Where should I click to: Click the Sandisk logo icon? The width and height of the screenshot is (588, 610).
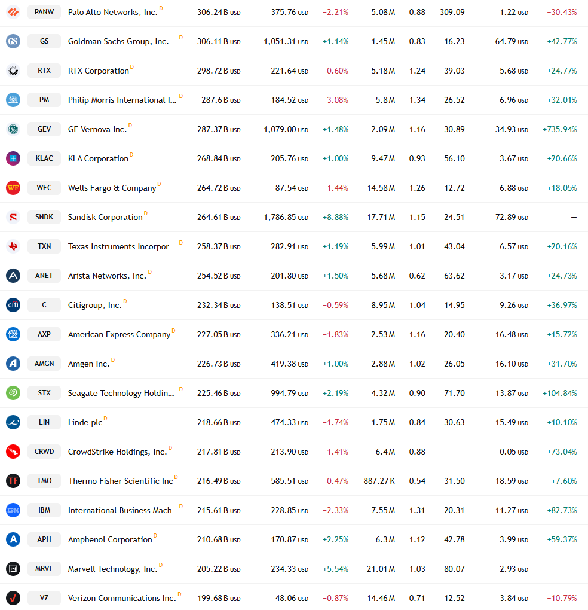(x=13, y=217)
